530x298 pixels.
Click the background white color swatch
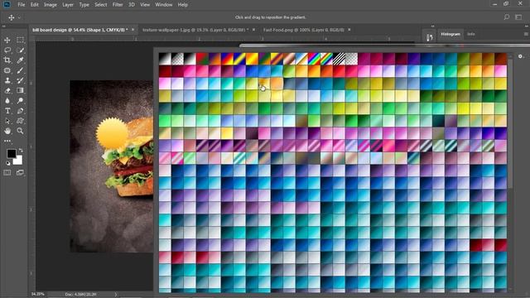[18, 161]
